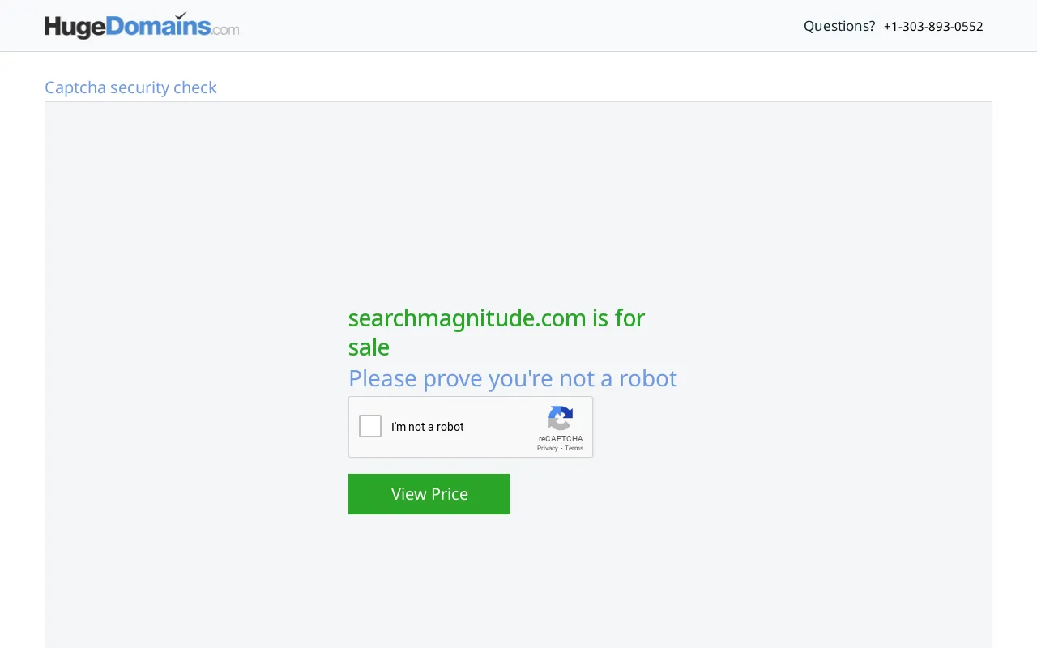1037x648 pixels.
Task: Click the gray ".com" part of the logo
Action: pyautogui.click(x=225, y=30)
